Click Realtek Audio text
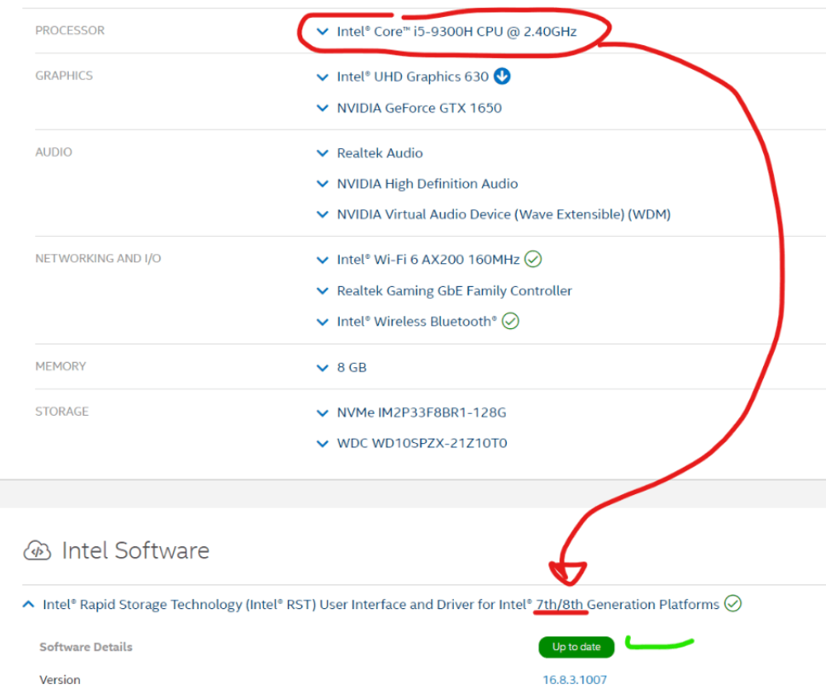 [380, 153]
